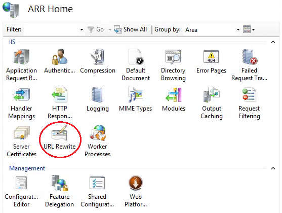Select the MIME Types icon

(136, 95)
